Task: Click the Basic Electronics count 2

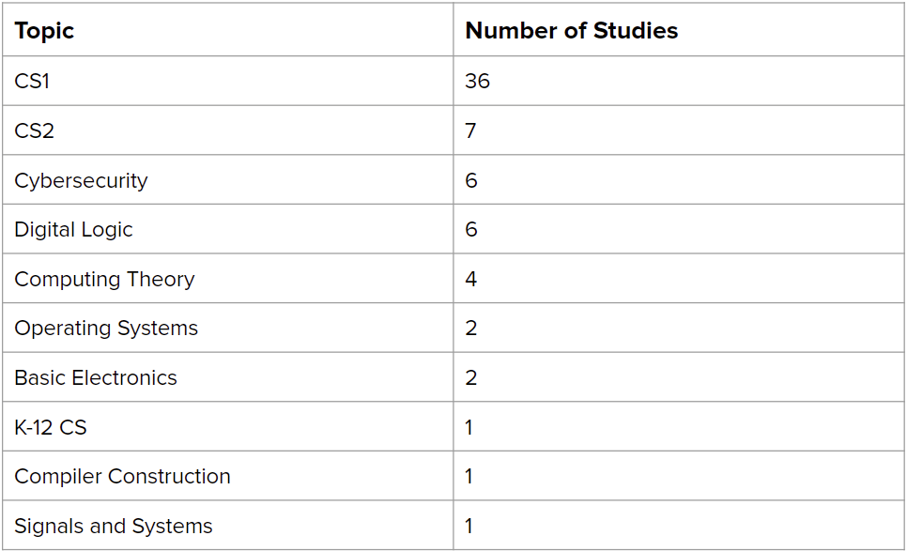Action: [x=471, y=377]
